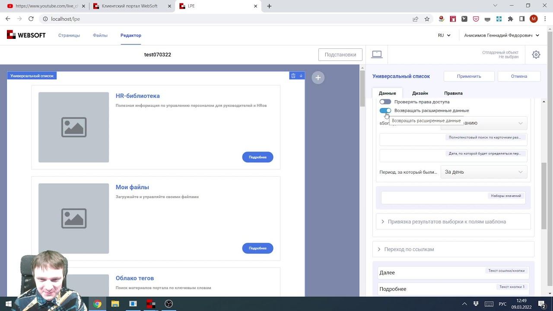Open notification center in taskbar

[x=542, y=304]
